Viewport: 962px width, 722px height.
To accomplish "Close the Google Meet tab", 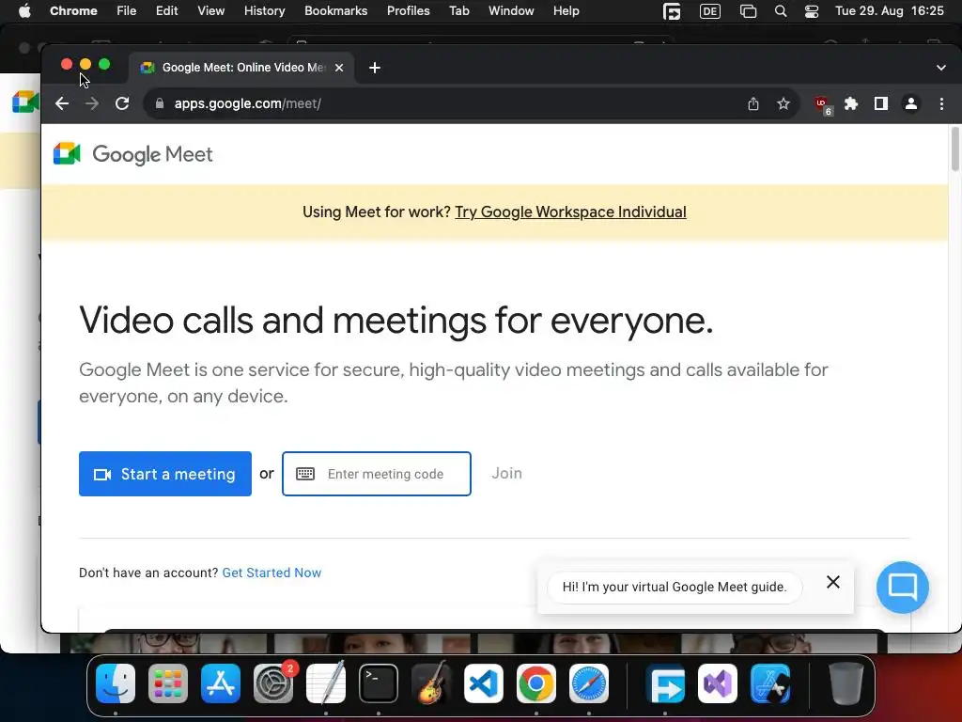I will tap(338, 68).
